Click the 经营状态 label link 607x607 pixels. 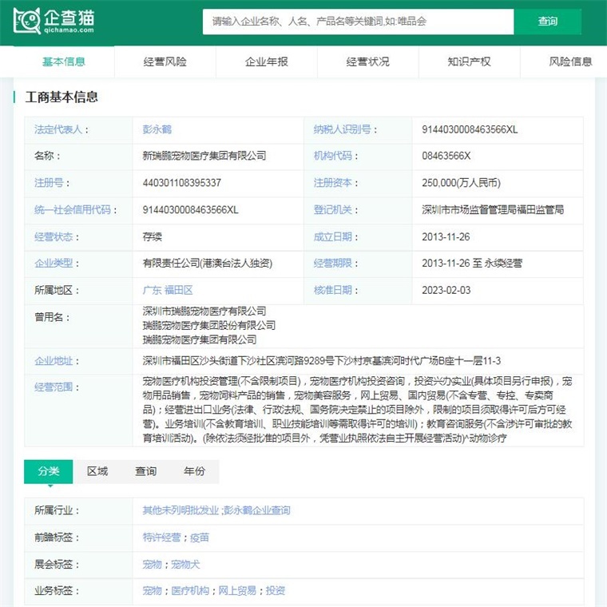point(54,236)
